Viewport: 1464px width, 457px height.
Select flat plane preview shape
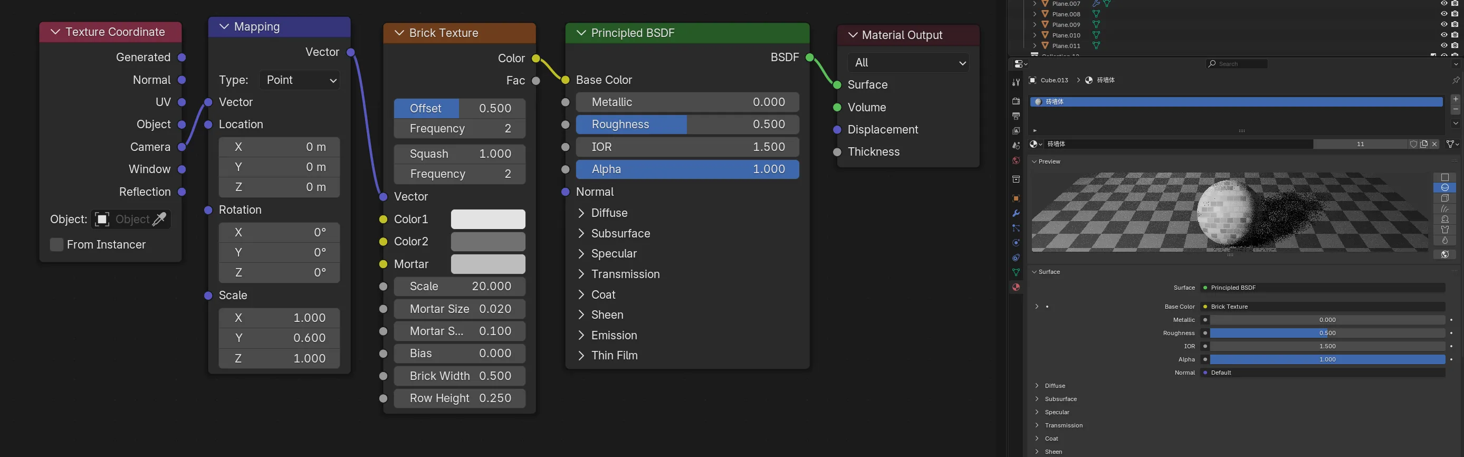click(1444, 177)
